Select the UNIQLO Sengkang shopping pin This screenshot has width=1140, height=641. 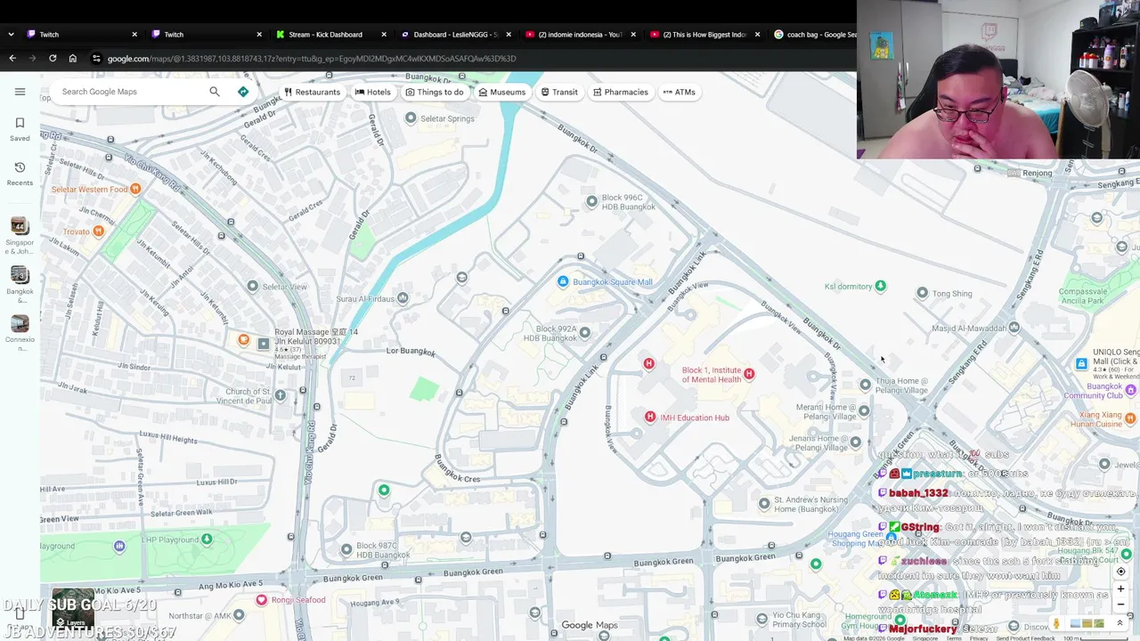point(1081,363)
